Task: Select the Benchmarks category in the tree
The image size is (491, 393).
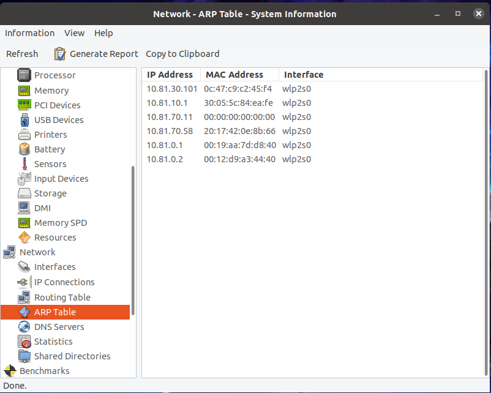Action: coord(44,371)
